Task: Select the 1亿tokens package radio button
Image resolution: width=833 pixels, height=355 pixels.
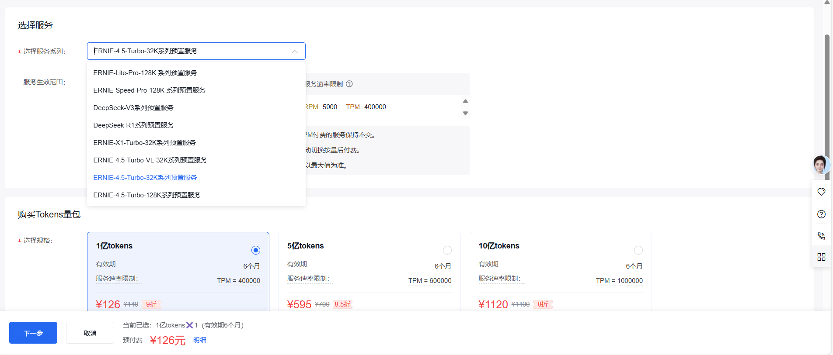Action: coord(256,250)
